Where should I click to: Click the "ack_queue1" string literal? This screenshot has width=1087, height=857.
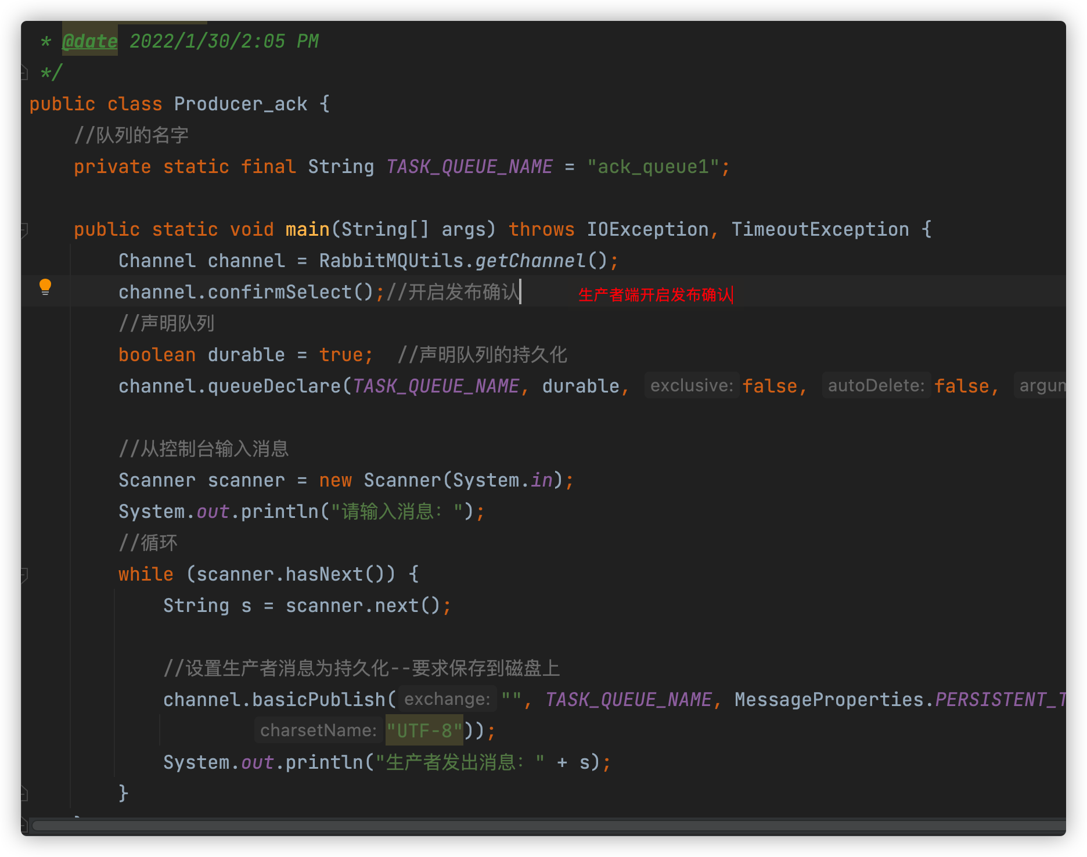click(x=653, y=167)
